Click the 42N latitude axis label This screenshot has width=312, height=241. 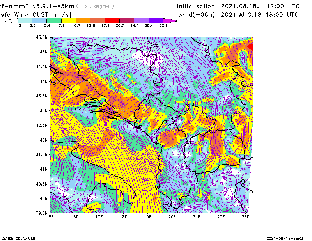click(x=43, y=140)
